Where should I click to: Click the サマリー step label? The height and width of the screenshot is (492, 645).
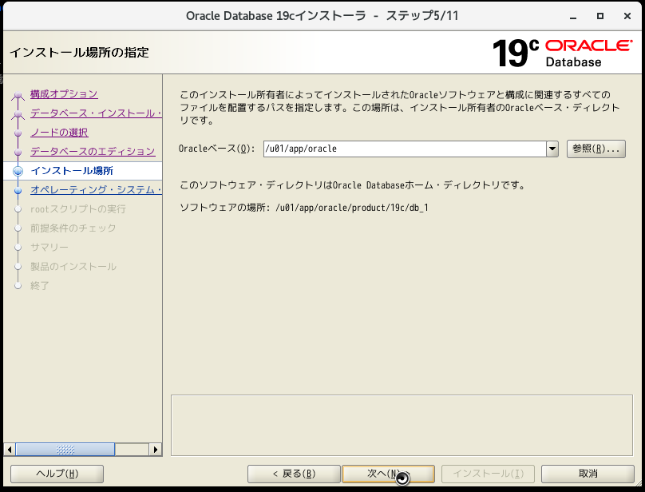pos(49,248)
